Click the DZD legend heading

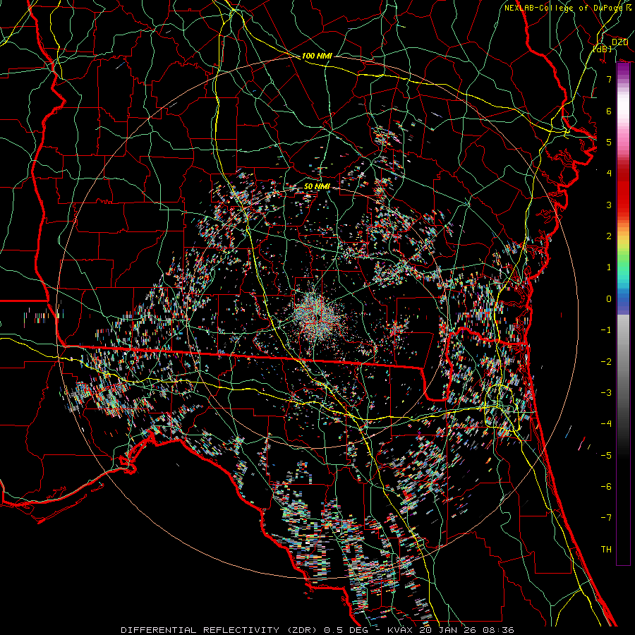tap(619, 42)
